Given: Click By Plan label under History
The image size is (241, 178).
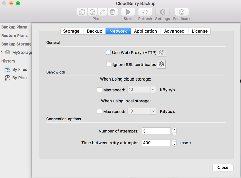Looking at the screenshot, I should [19, 78].
